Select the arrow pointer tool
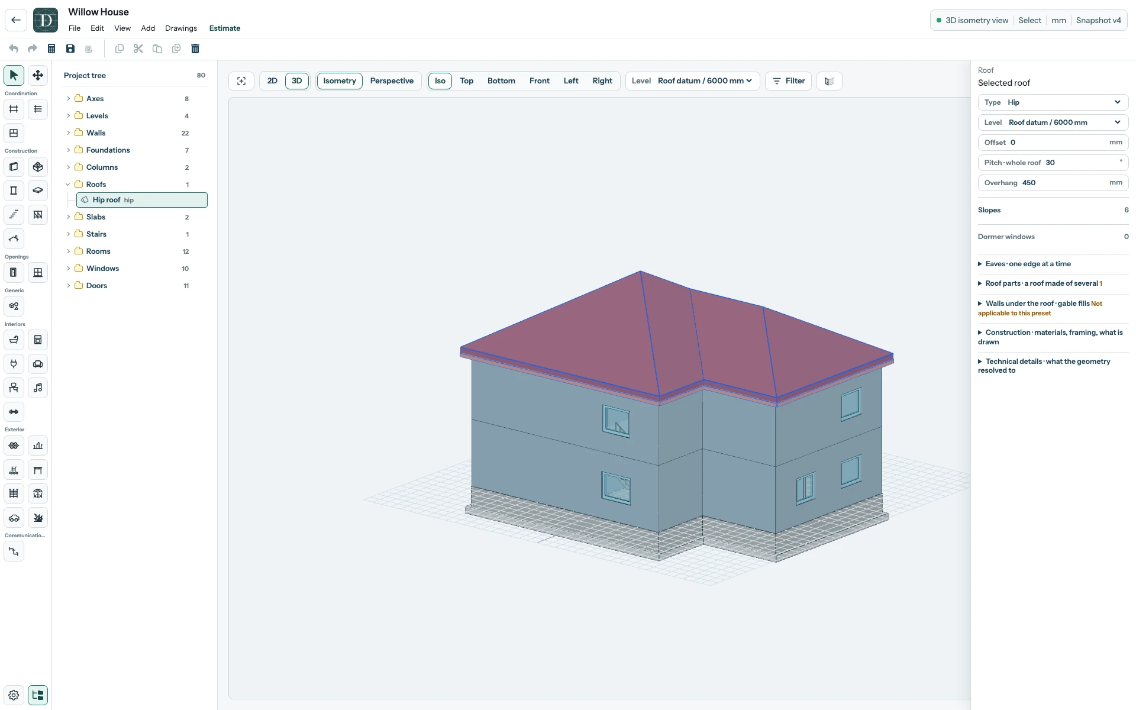1136x710 pixels. (14, 75)
